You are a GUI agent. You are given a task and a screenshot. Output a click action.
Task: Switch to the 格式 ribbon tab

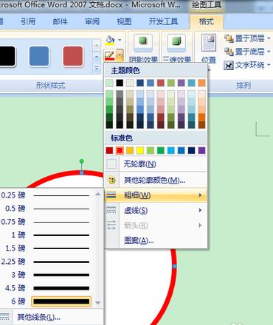[206, 21]
